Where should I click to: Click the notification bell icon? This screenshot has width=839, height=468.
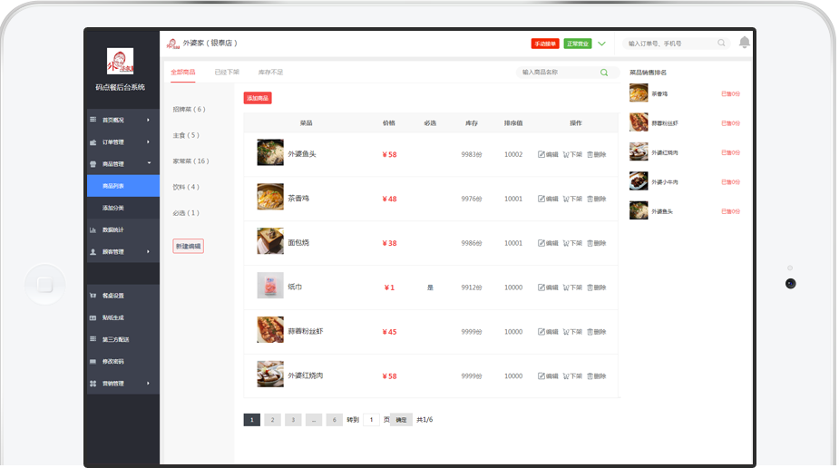coord(744,43)
